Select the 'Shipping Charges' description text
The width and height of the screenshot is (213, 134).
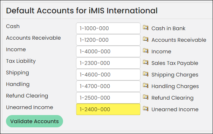[x=175, y=75]
